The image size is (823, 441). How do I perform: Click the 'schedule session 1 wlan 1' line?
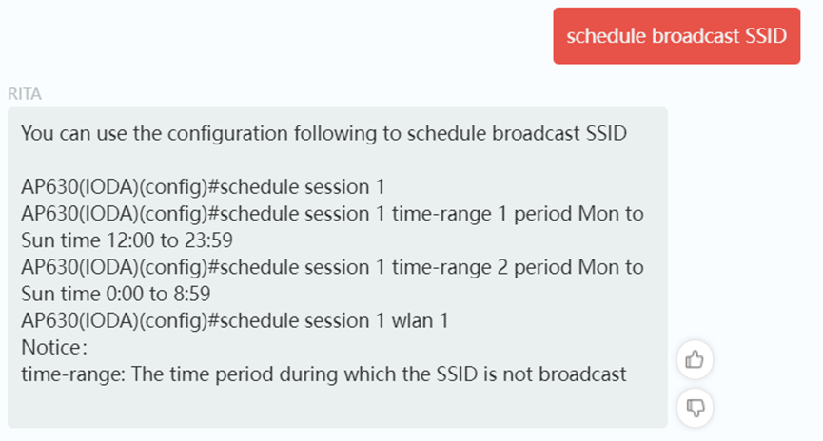[x=235, y=320]
